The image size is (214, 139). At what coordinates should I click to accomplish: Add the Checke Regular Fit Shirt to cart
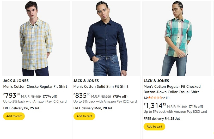tap(14, 116)
